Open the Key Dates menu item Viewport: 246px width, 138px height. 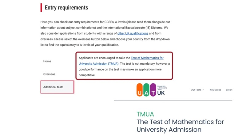[215, 90]
